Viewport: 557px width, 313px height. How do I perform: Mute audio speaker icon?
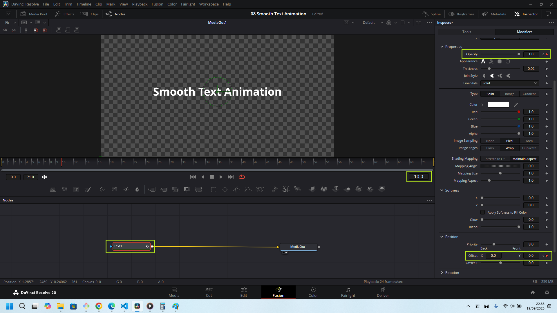44,177
